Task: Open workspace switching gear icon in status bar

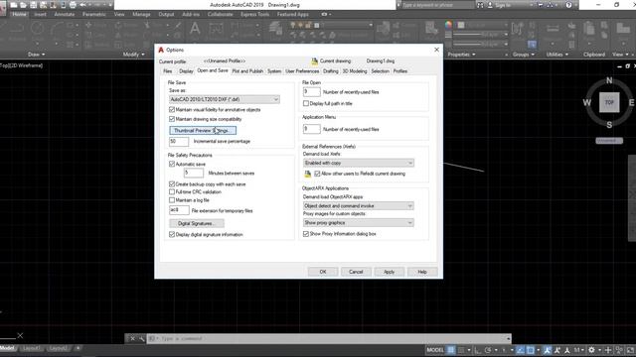Action: coord(592,350)
